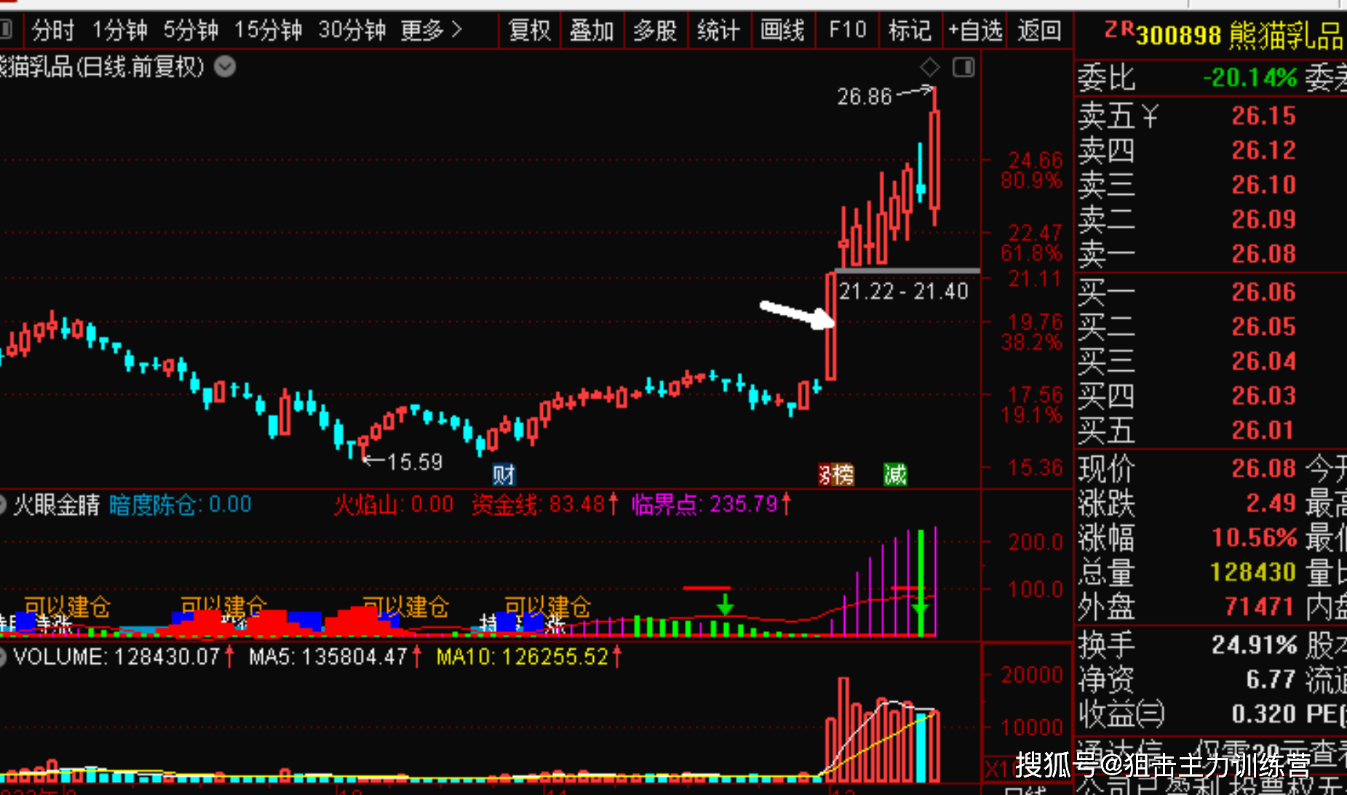Click the MA10: 126255.52 label
This screenshot has width=1347, height=795.
529,657
